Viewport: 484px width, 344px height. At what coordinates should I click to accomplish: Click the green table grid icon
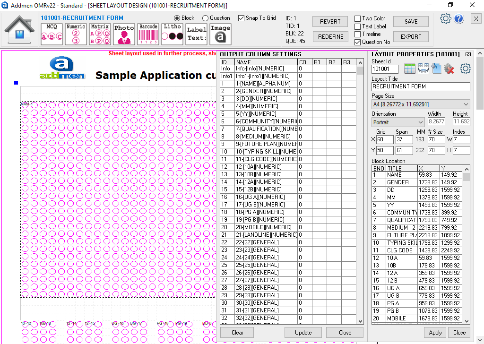[410, 69]
